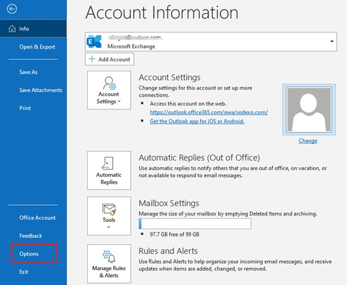347x285 pixels.
Task: Open Automatic Replies button
Action: (109, 170)
